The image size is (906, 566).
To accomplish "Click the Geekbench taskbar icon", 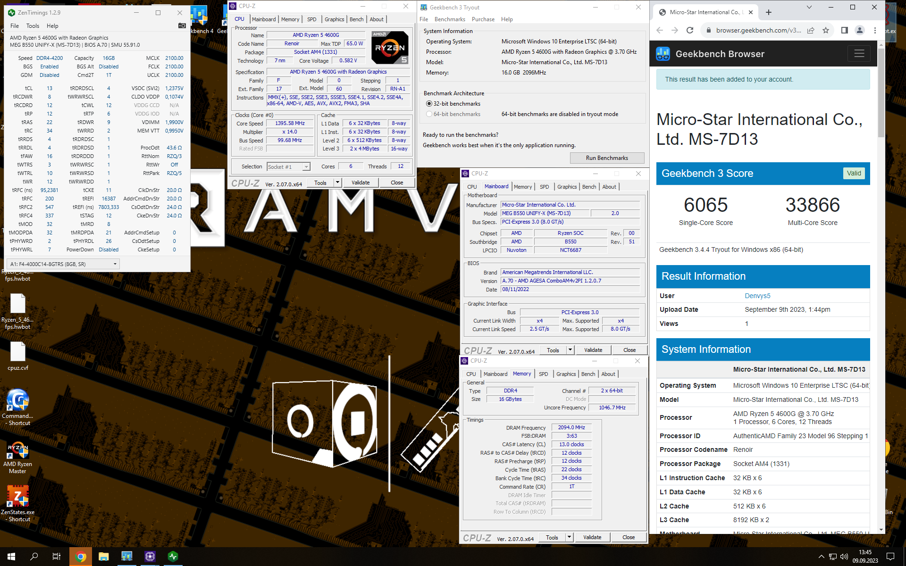I will point(127,557).
